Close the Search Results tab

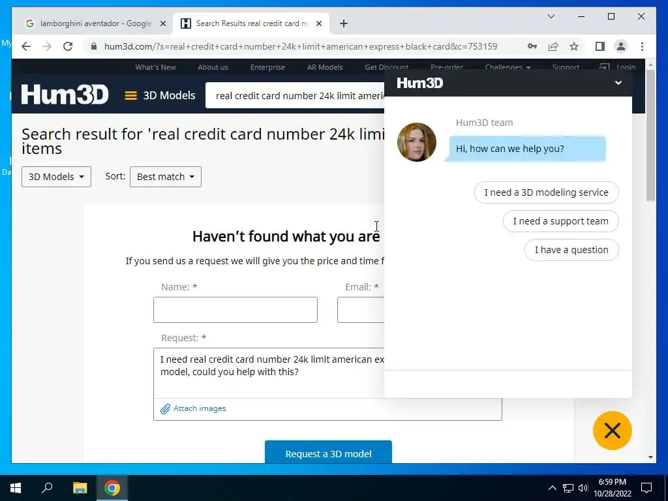pos(318,23)
